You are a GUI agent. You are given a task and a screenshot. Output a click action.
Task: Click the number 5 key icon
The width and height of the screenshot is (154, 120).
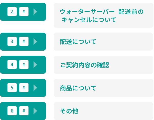(12, 88)
